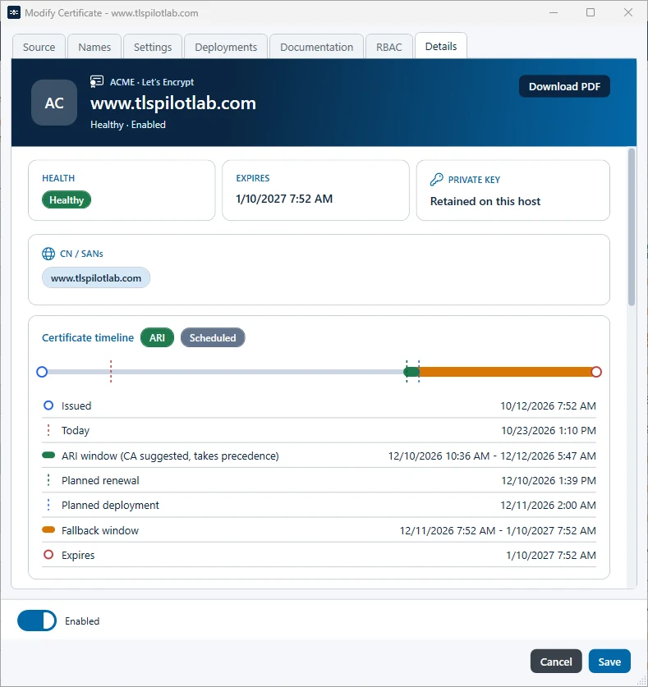
Task: Click the green ARI window segment on the timeline
Action: (411, 372)
